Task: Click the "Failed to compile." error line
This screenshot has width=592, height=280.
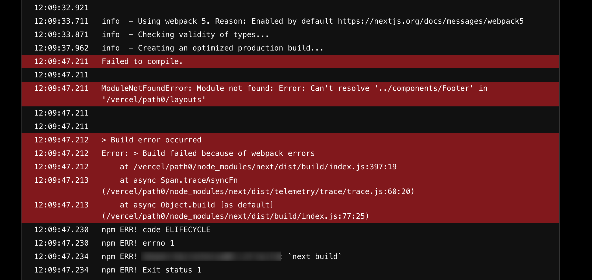Action: click(x=142, y=62)
